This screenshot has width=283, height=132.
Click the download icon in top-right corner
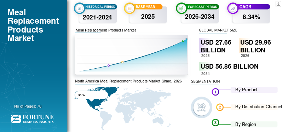point(278,4)
